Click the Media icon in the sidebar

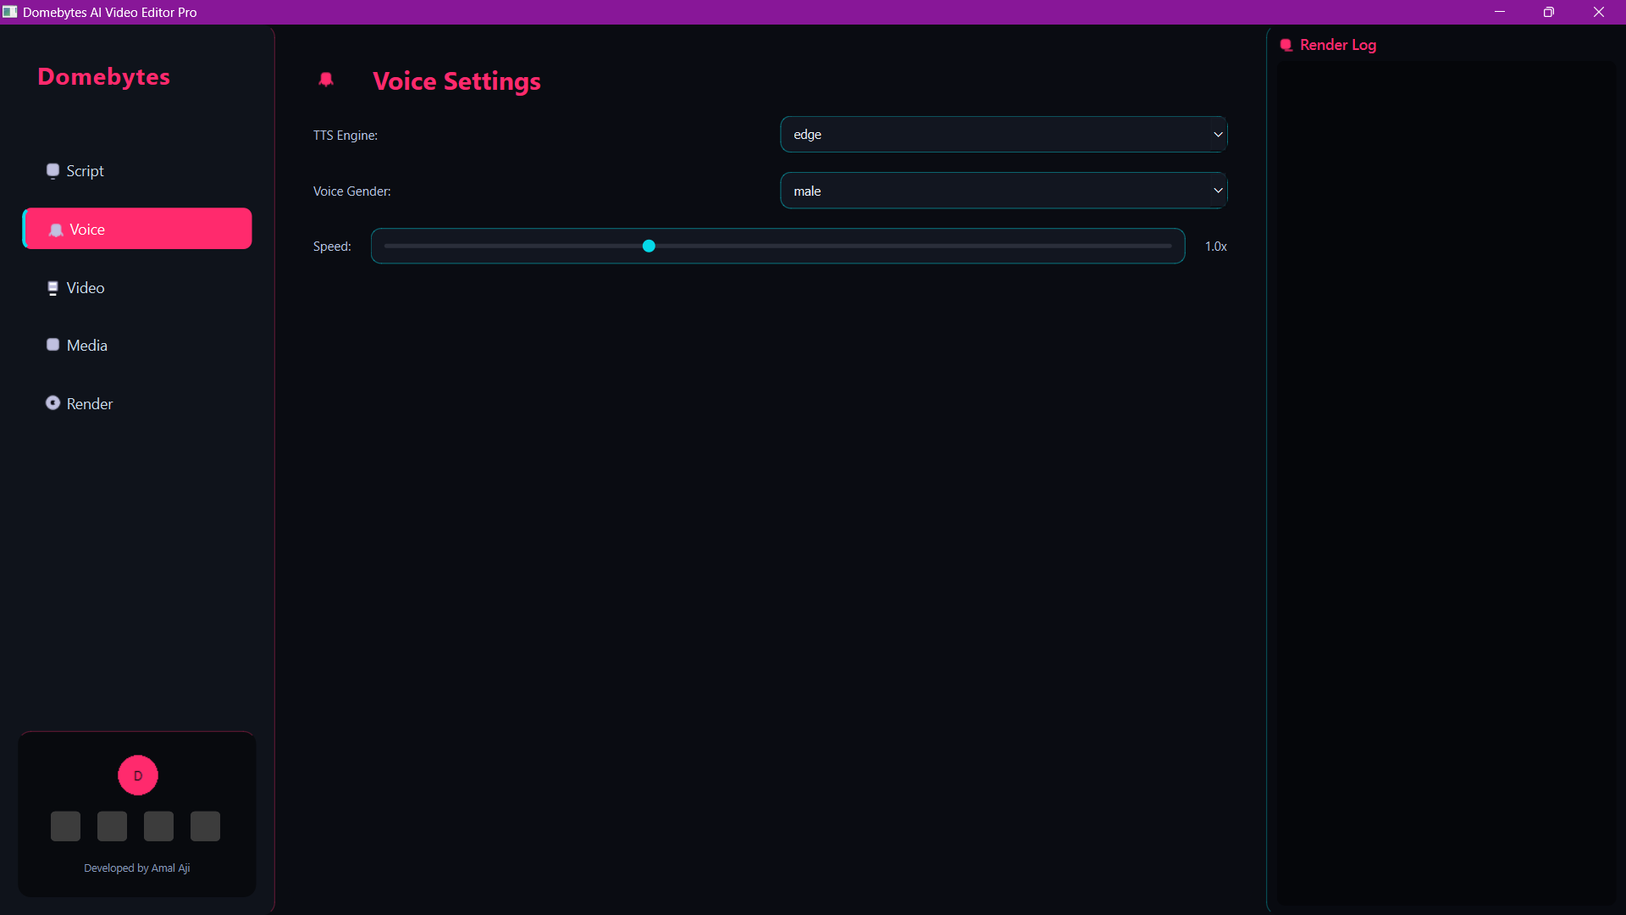click(53, 344)
